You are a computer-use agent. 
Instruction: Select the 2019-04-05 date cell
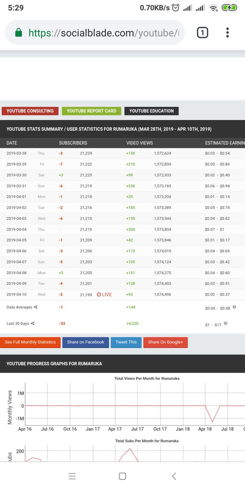click(x=16, y=240)
